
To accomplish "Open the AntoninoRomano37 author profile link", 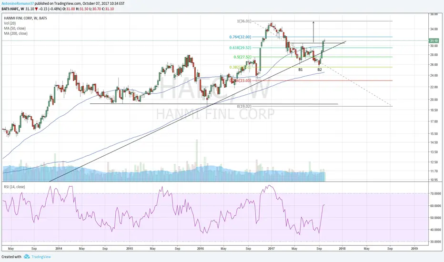I will tap(18, 4).
